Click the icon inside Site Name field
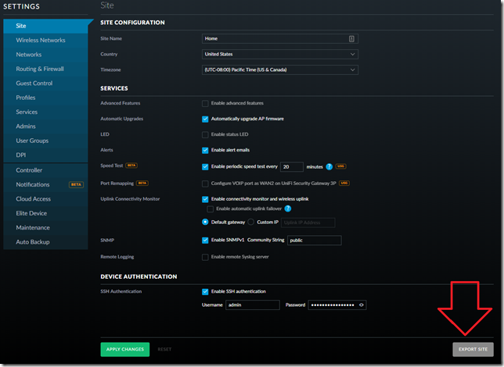 pos(351,38)
